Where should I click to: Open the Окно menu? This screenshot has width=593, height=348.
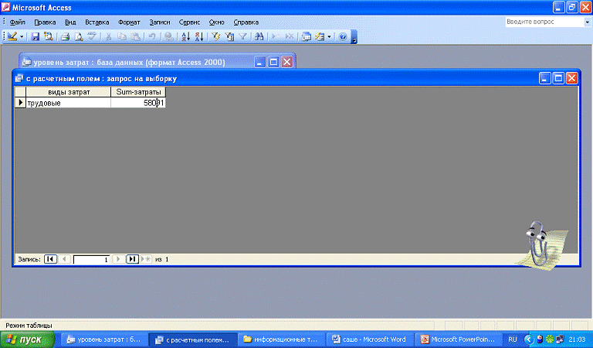pyautogui.click(x=216, y=22)
